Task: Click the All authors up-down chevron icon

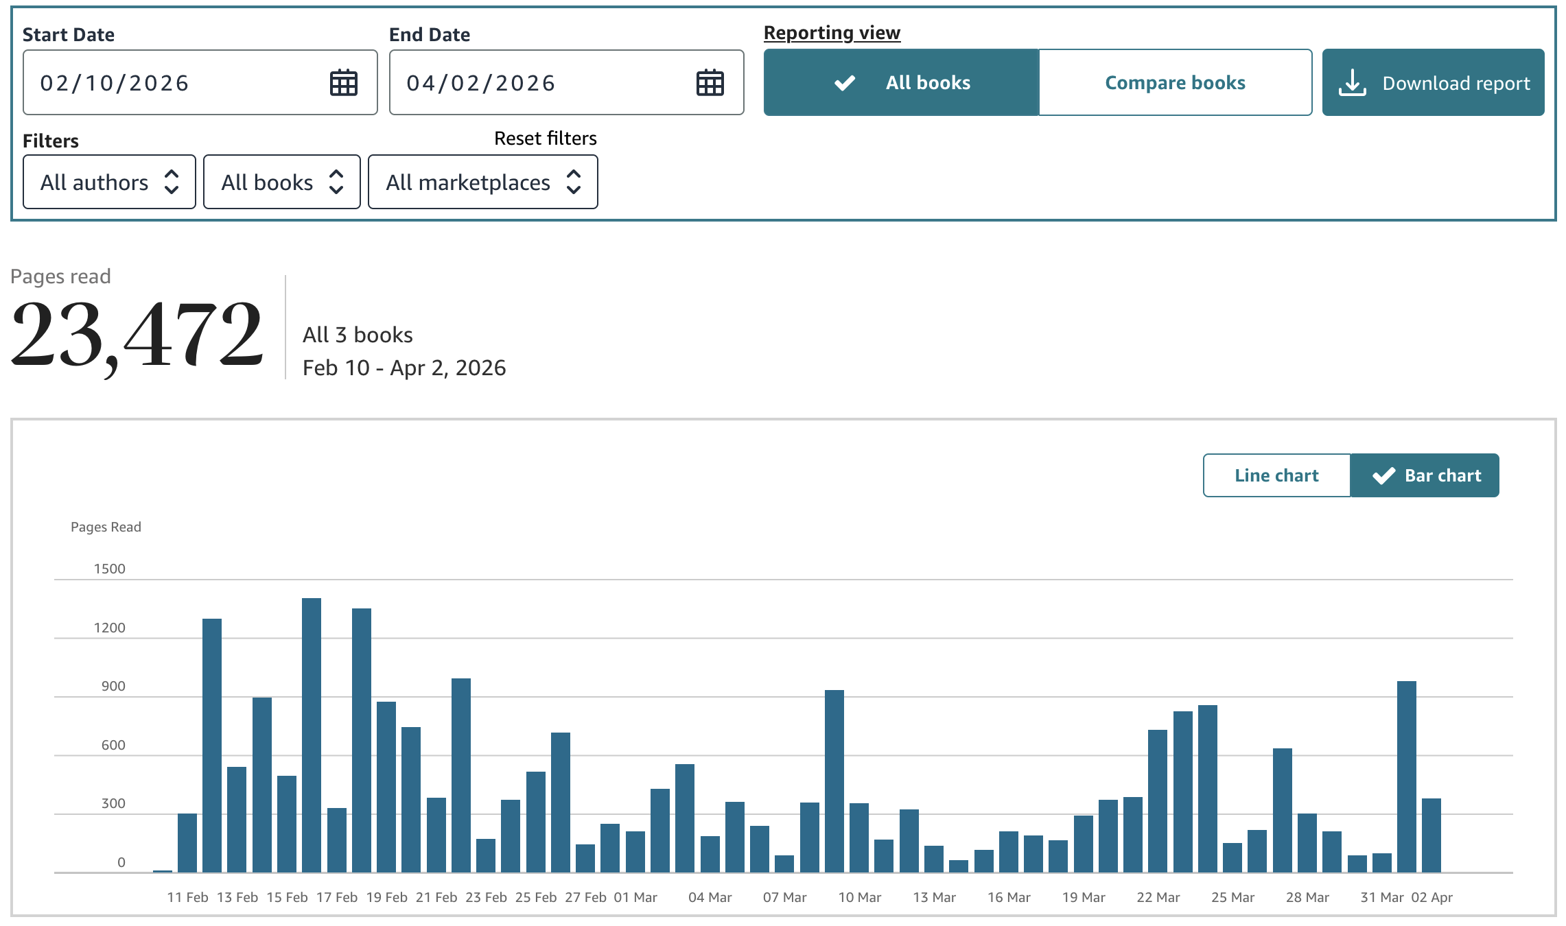Action: point(172,182)
